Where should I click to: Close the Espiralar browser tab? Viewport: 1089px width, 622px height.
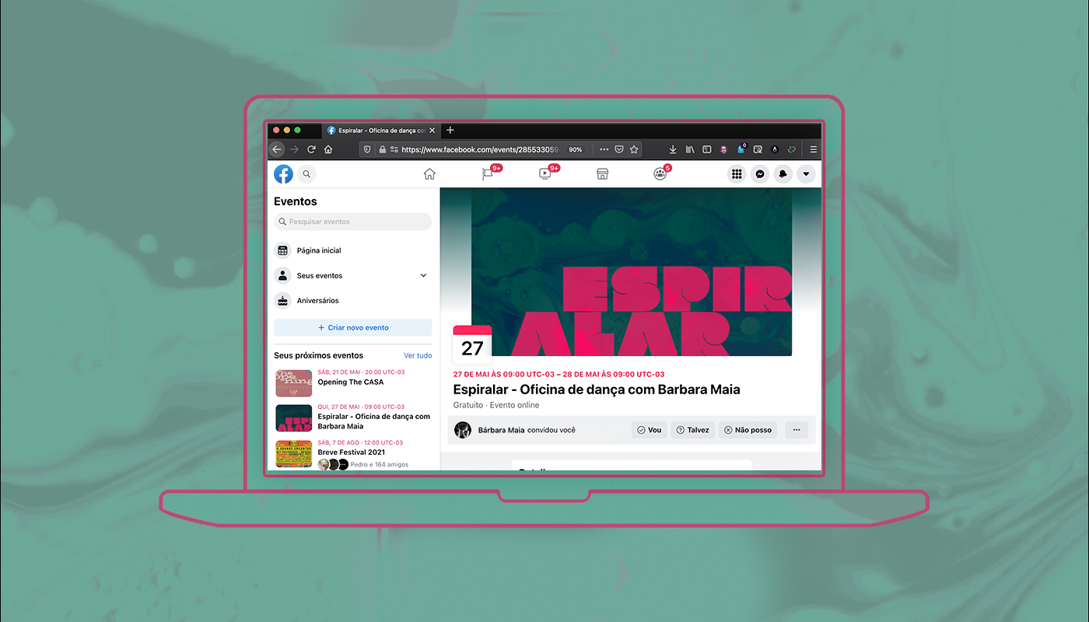[432, 131]
